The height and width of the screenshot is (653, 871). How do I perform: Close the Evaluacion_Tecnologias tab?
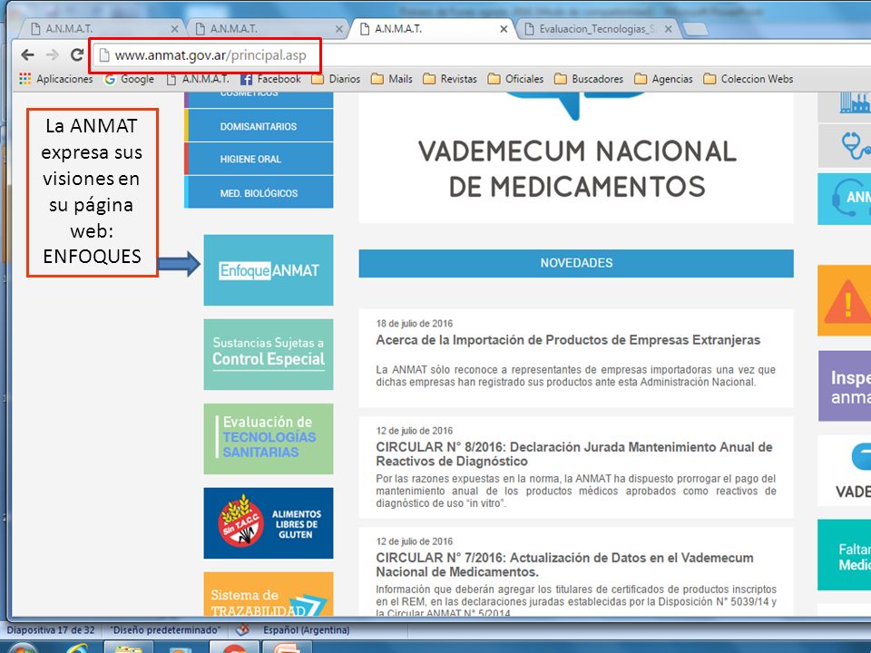tap(669, 29)
